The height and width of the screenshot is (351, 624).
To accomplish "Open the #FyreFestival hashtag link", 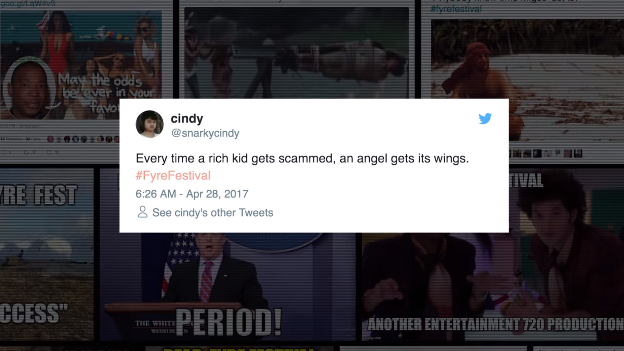I will tap(173, 175).
